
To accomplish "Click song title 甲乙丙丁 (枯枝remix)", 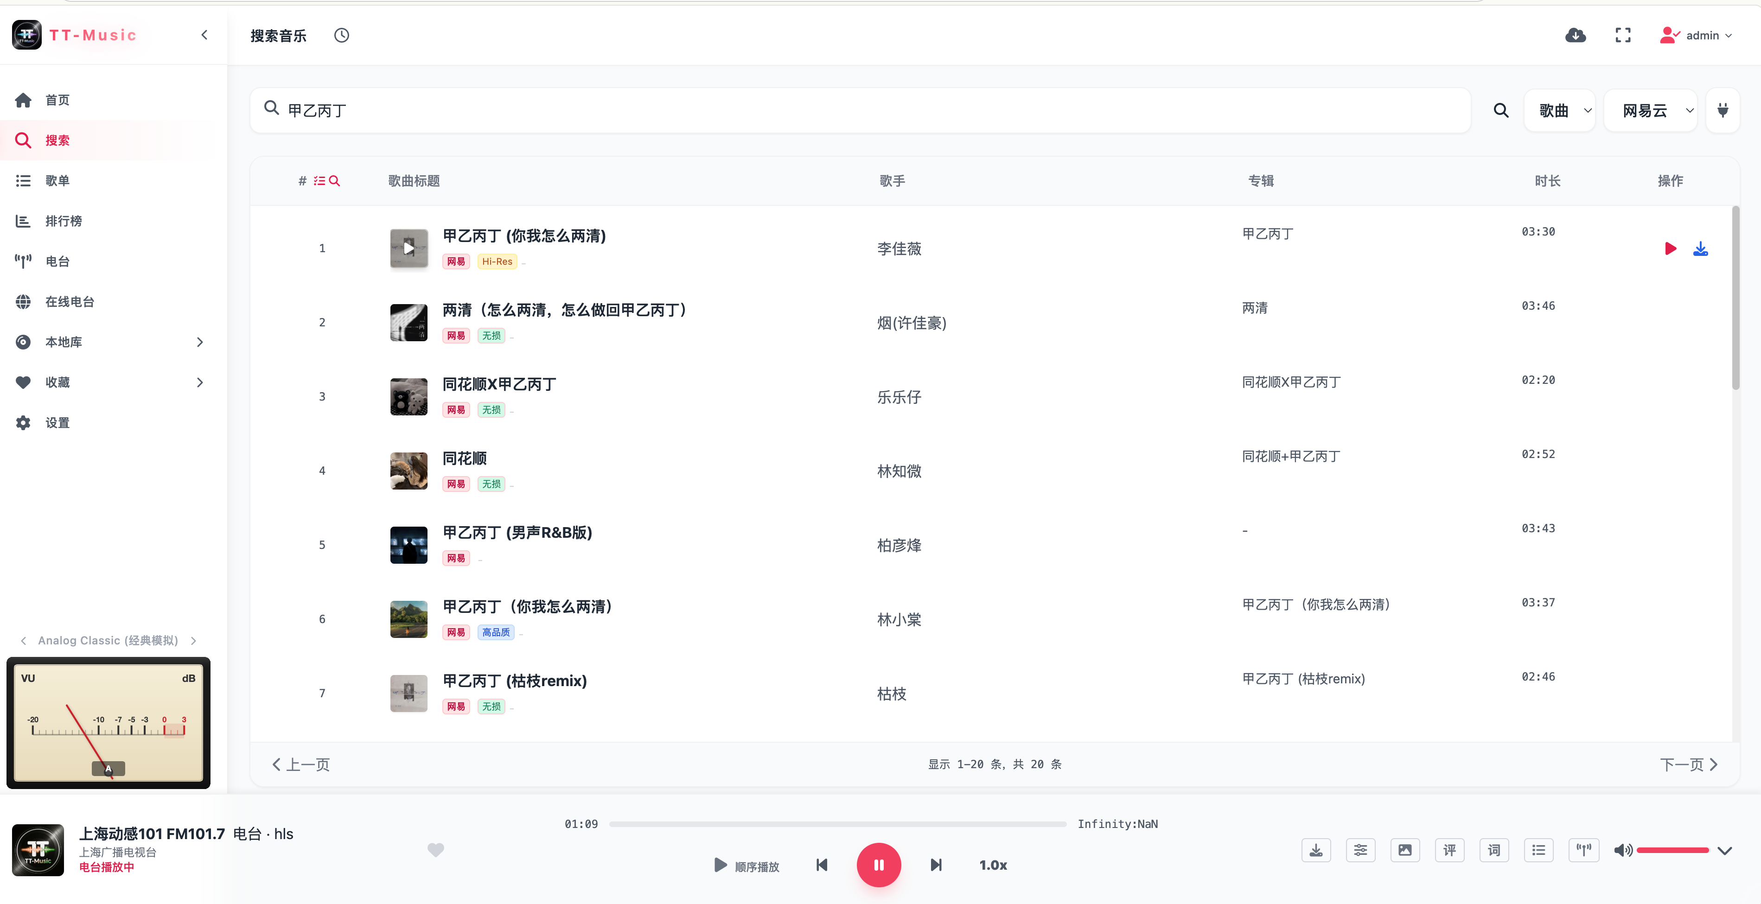I will 514,681.
